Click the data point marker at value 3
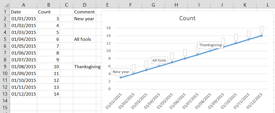The height and width of the screenshot is (113, 275). pyautogui.click(x=121, y=77)
